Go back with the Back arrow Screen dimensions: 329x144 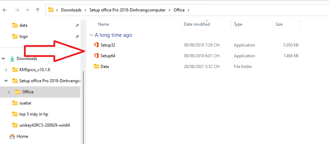click(5, 10)
